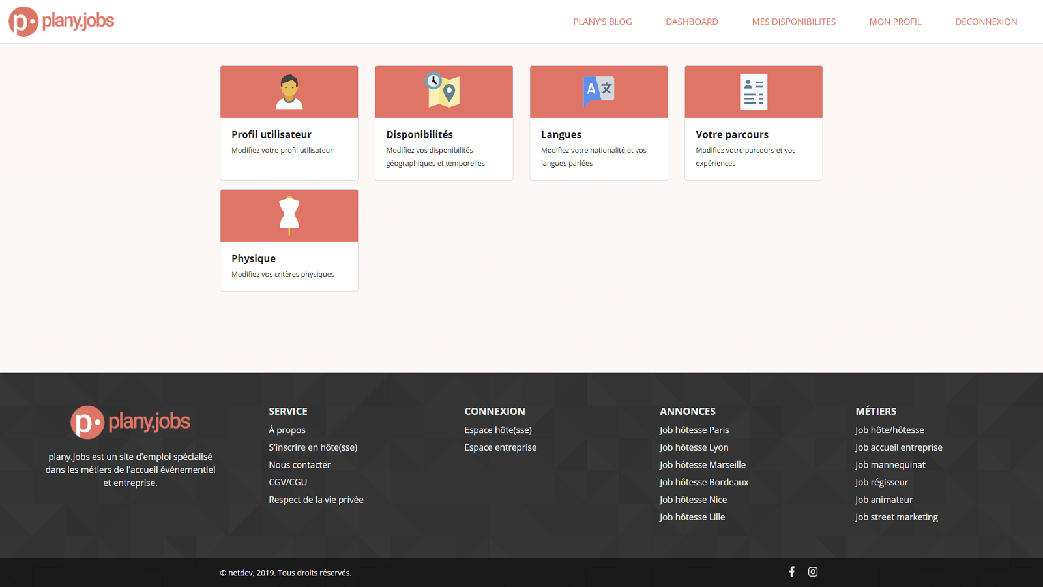This screenshot has width=1043, height=587.
Task: Open the Profil utilisateur card icon
Action: pyautogui.click(x=289, y=91)
